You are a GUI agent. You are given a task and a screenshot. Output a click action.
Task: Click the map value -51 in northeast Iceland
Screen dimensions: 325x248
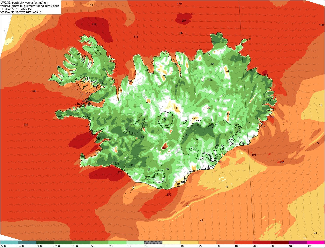[212, 64]
